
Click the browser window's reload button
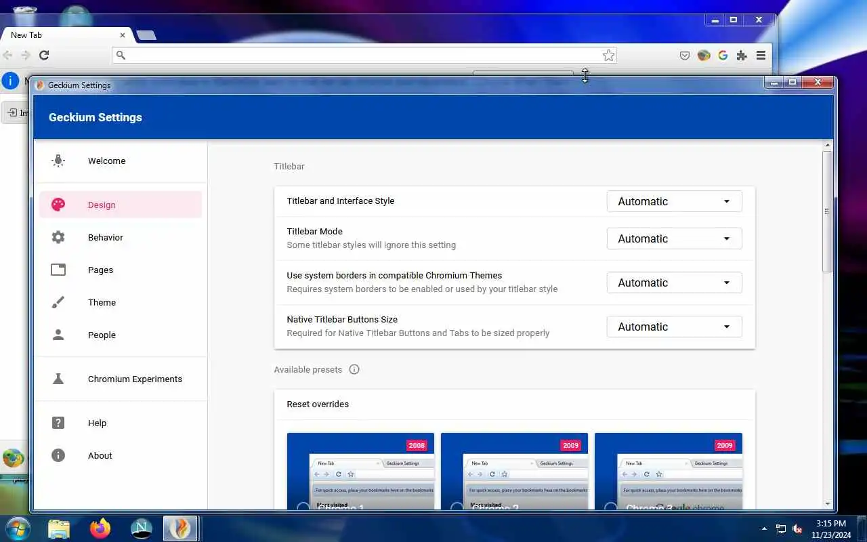pos(44,55)
